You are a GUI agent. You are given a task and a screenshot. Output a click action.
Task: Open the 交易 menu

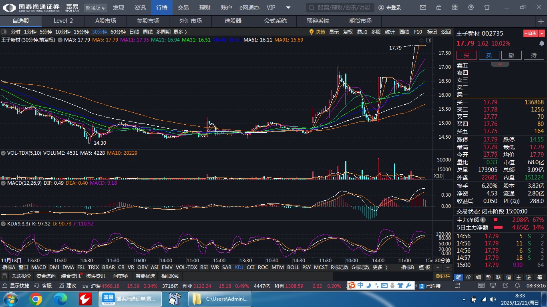coord(183,8)
